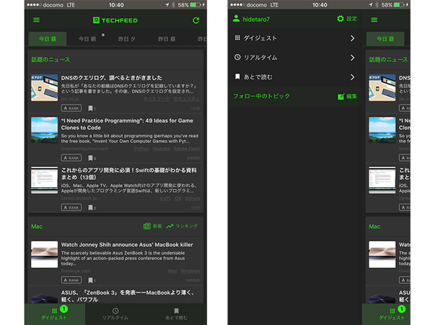The height and width of the screenshot is (325, 433).
Task: Switch to 今日 朝 tab
Action: pyautogui.click(x=87, y=39)
